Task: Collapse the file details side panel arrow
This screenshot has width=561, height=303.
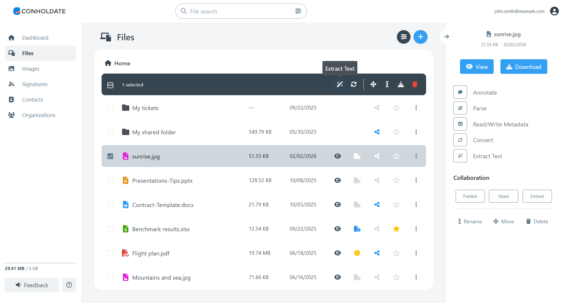Action: (446, 37)
